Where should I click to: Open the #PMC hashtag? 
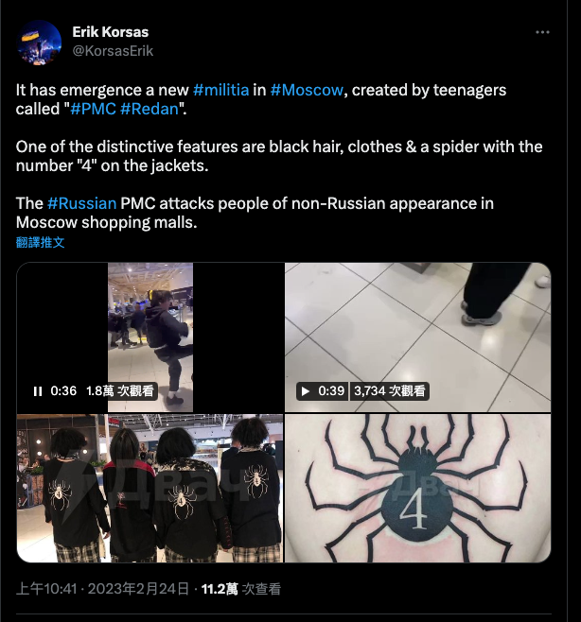[93, 109]
